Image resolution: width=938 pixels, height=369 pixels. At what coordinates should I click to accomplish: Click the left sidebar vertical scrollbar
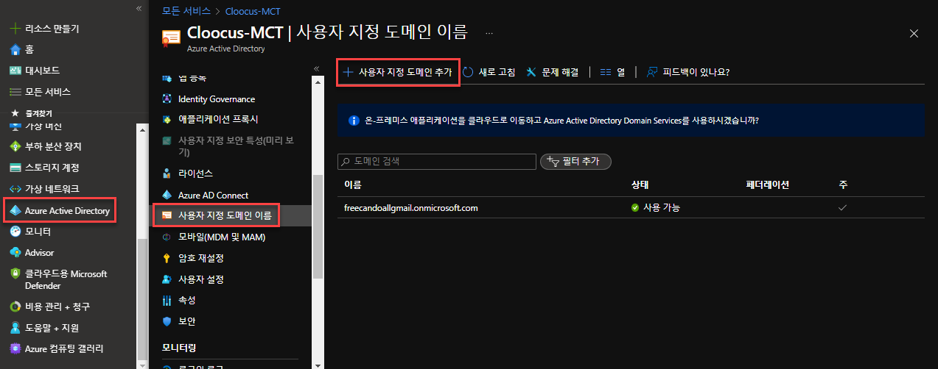coord(142,299)
